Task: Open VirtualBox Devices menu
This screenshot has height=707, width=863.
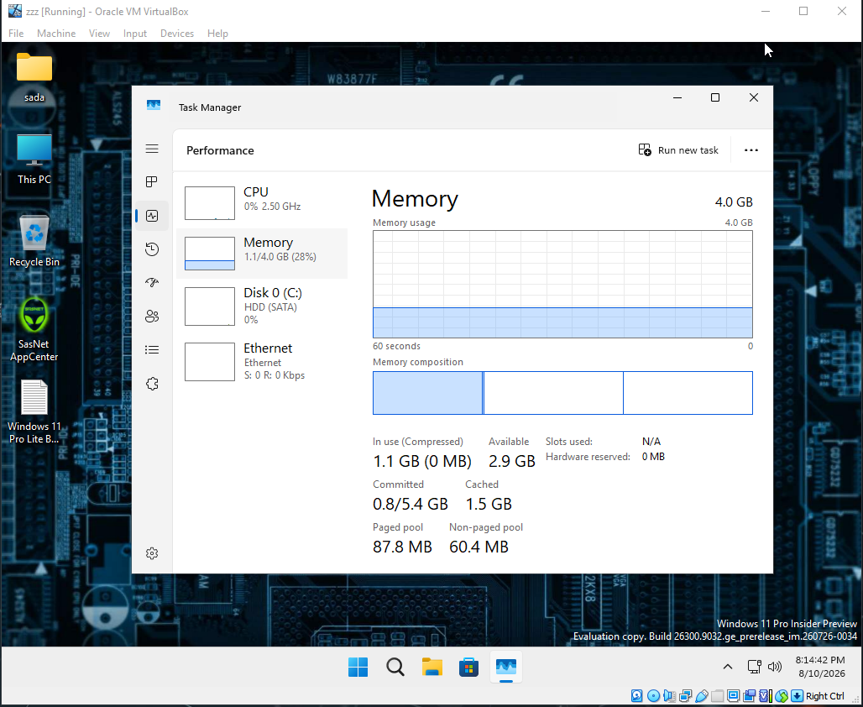Action: click(x=176, y=34)
